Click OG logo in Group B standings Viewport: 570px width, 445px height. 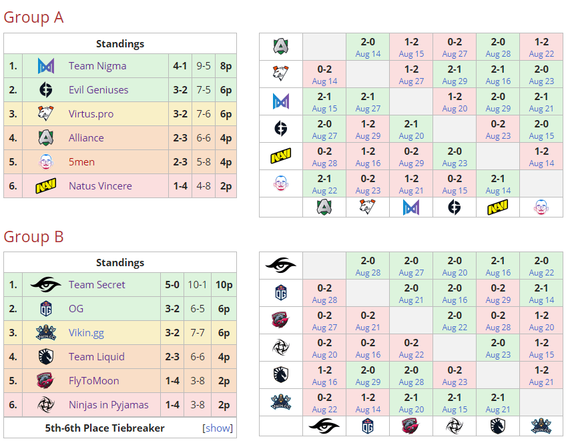click(x=45, y=309)
